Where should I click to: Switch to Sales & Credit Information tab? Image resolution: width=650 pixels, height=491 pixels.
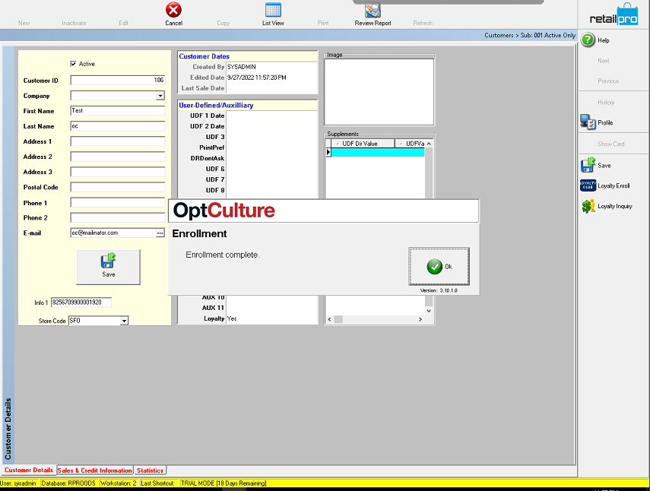(95, 470)
